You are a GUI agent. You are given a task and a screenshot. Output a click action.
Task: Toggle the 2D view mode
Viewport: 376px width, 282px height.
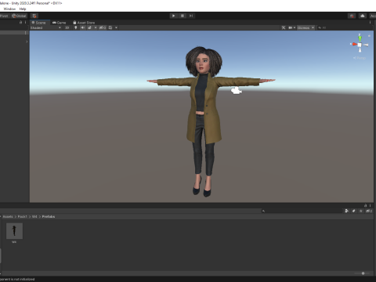pos(67,27)
